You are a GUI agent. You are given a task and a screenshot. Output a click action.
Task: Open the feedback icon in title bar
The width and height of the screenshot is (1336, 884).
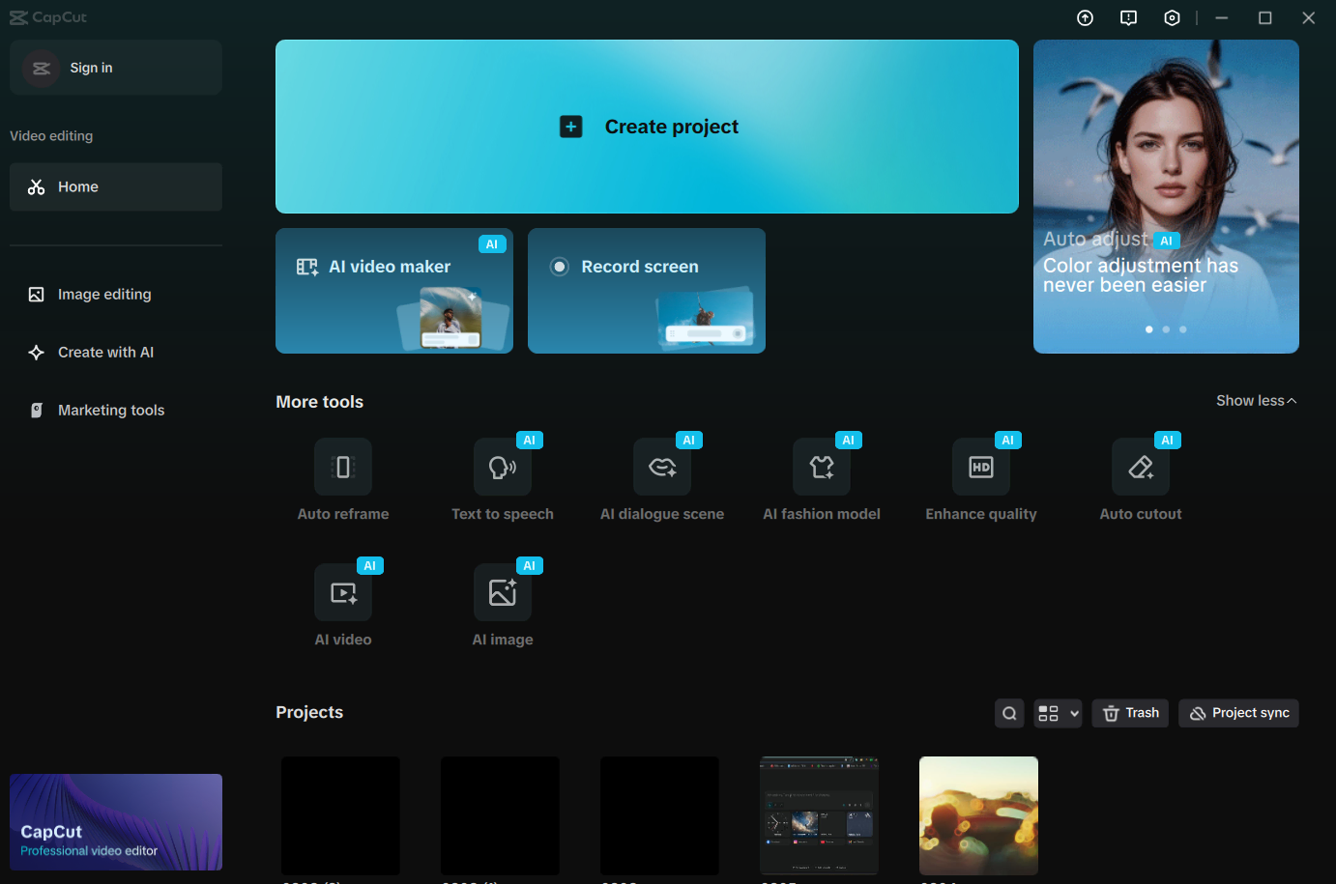(x=1129, y=17)
